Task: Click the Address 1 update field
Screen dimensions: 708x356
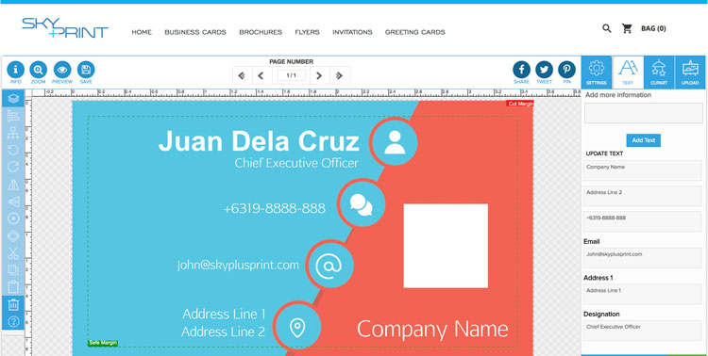Action: point(643,294)
